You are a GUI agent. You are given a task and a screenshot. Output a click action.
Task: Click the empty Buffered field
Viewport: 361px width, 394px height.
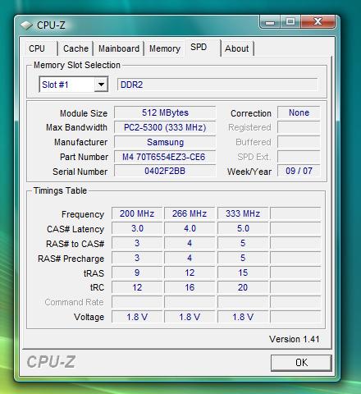click(299, 142)
